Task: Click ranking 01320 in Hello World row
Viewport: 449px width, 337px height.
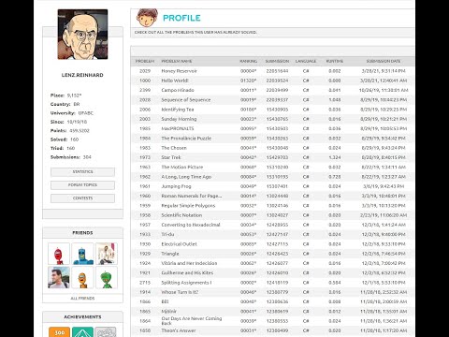Action: click(248, 81)
